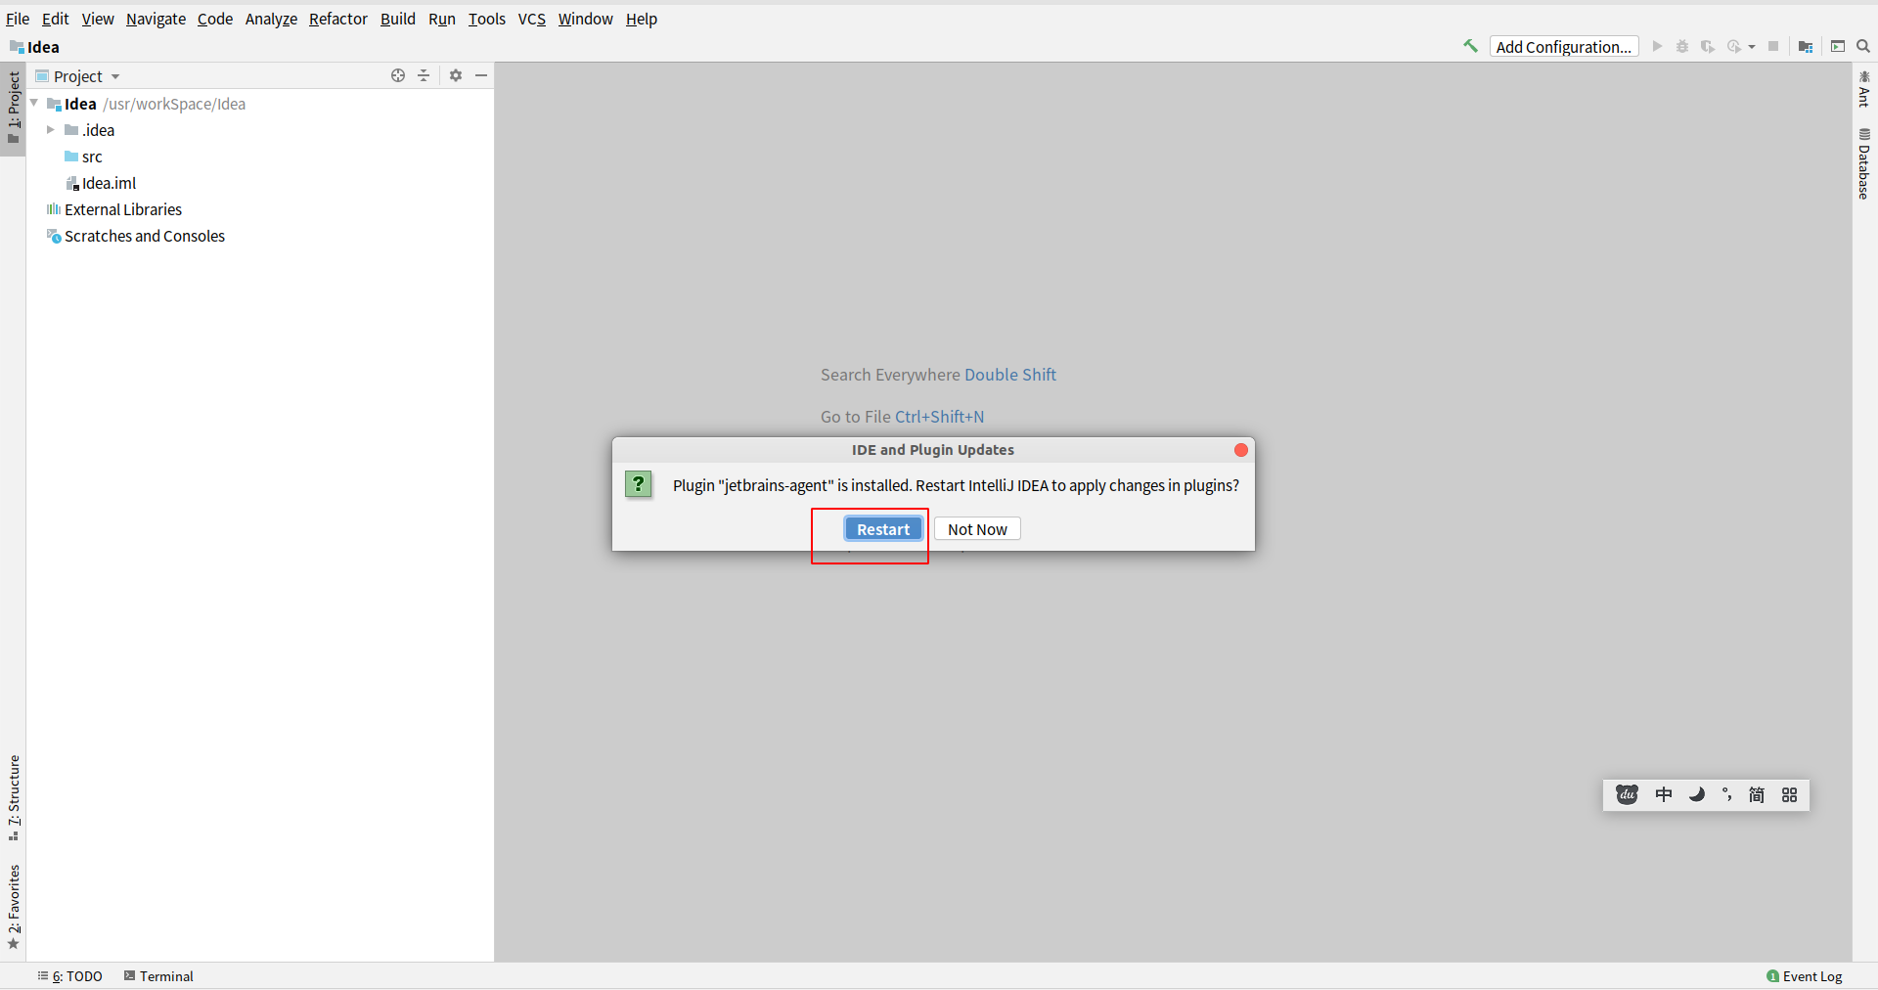This screenshot has height=990, width=1878.
Task: Click the Not Now button
Action: (x=976, y=529)
